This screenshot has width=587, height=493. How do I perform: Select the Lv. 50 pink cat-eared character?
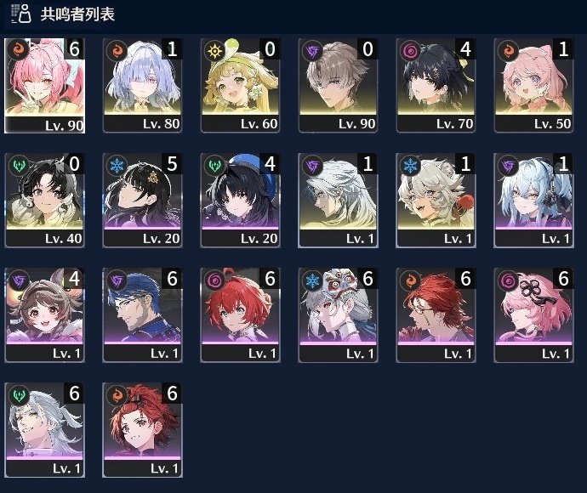coord(534,85)
